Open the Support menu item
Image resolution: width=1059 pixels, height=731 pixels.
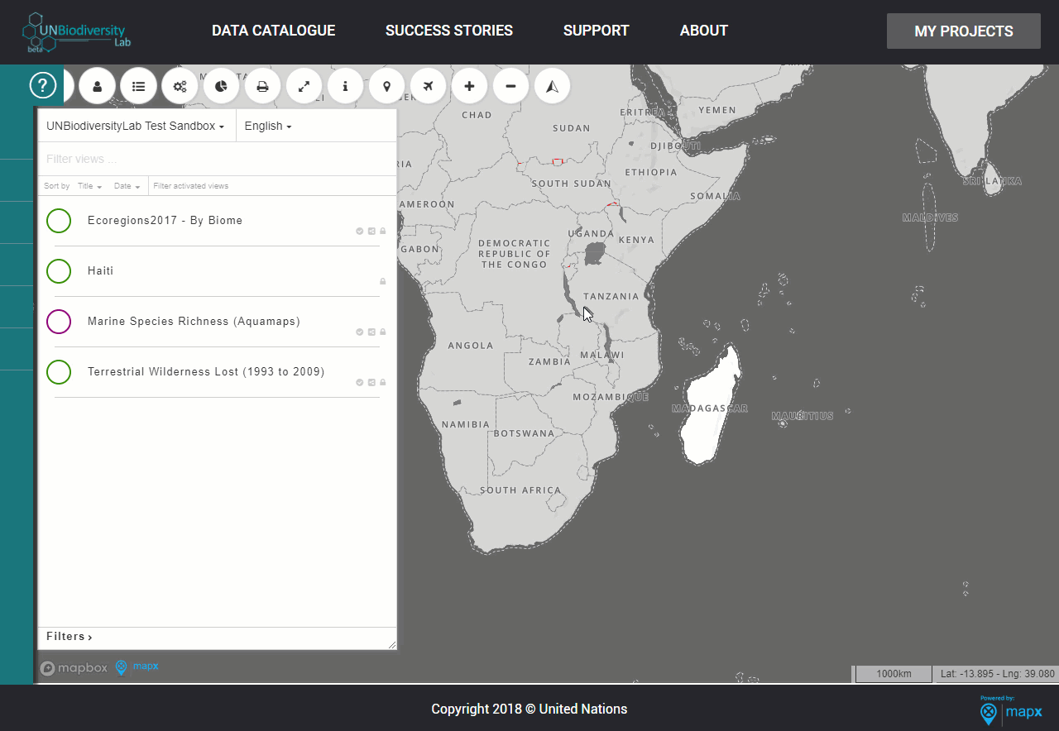[x=597, y=31]
